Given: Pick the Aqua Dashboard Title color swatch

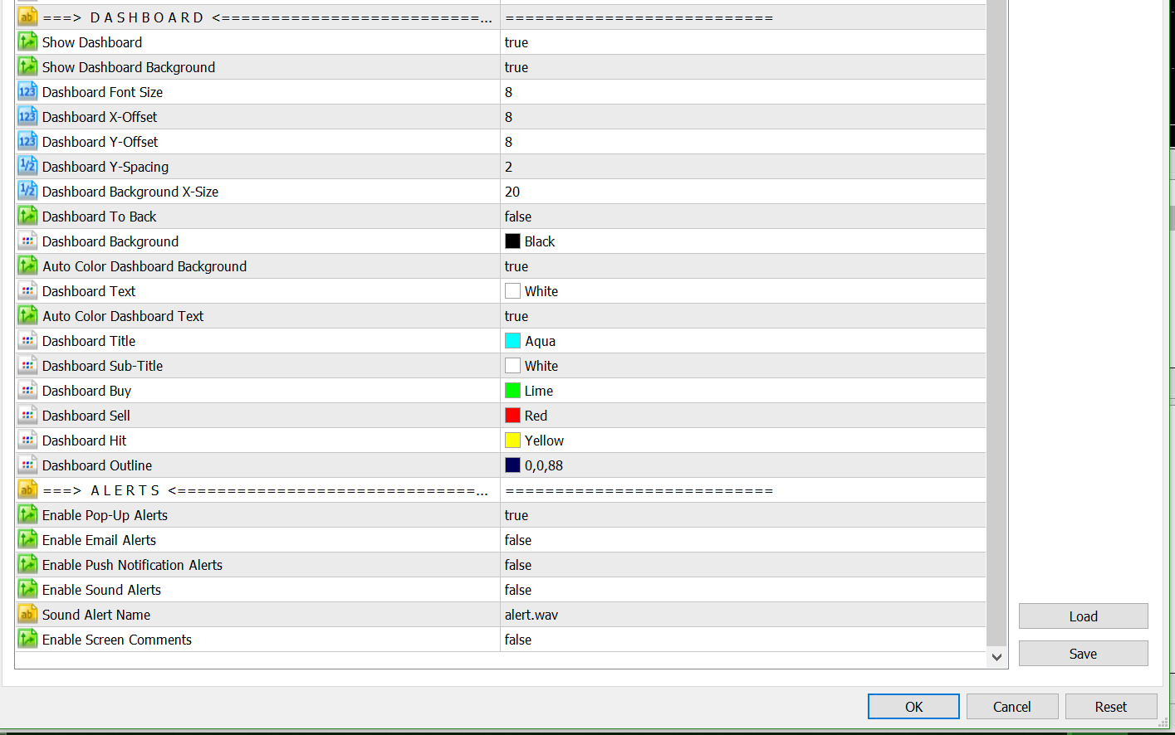Looking at the screenshot, I should tap(513, 341).
